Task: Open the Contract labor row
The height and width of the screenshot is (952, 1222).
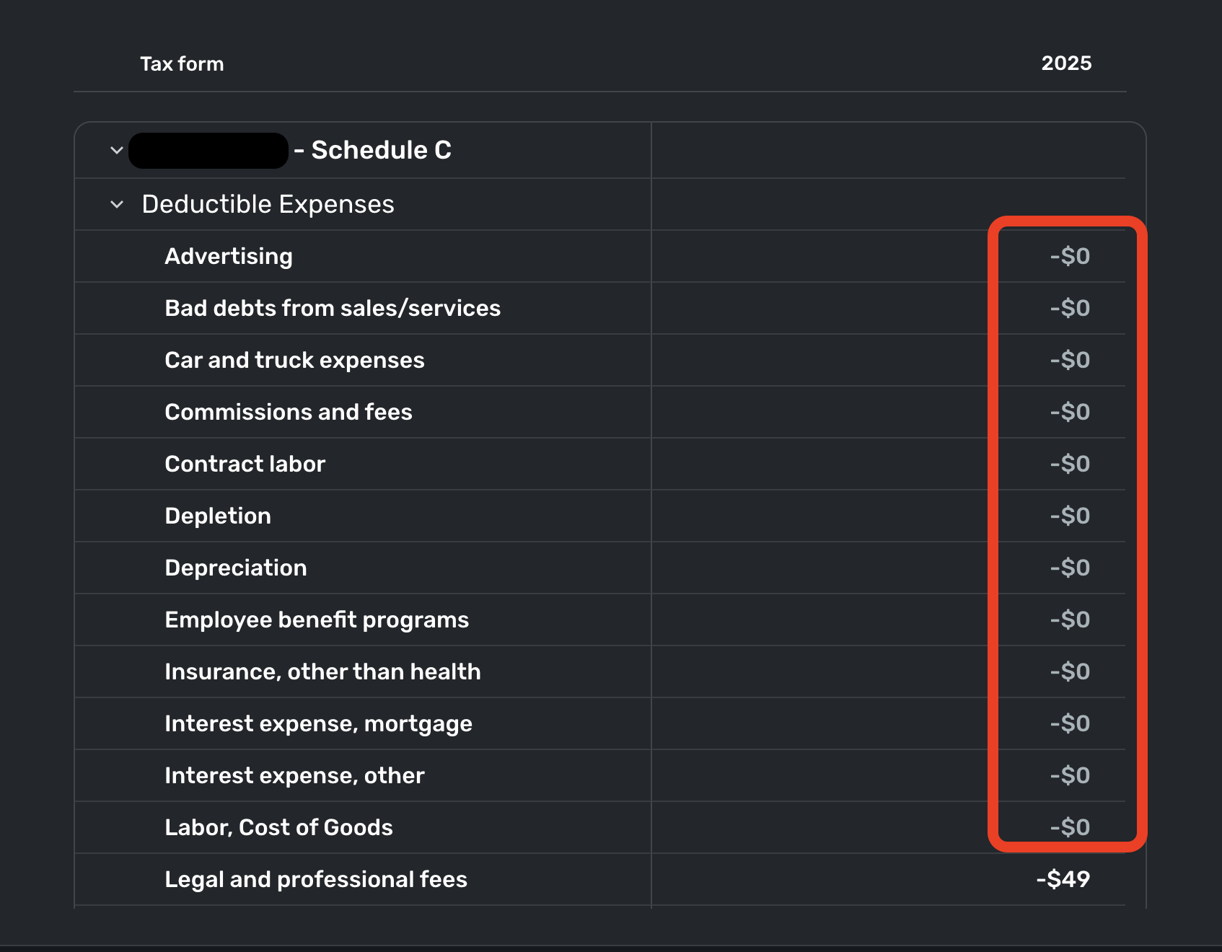Action: click(245, 464)
